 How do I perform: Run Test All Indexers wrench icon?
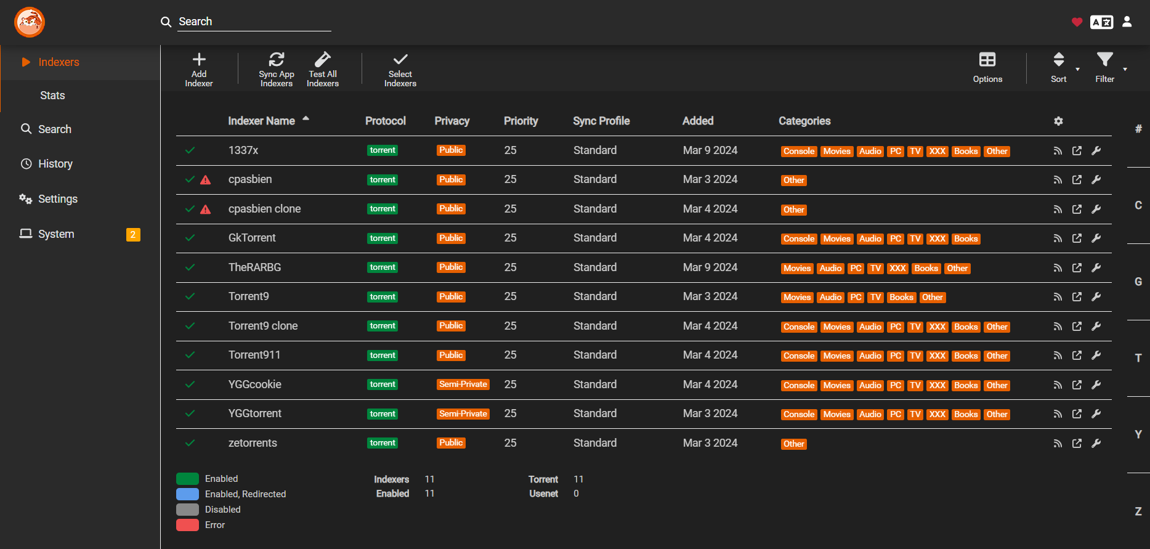point(323,60)
